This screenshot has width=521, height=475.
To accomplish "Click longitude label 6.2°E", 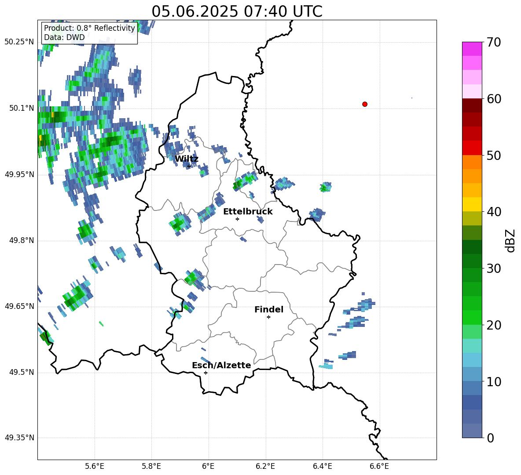I will (x=265, y=466).
